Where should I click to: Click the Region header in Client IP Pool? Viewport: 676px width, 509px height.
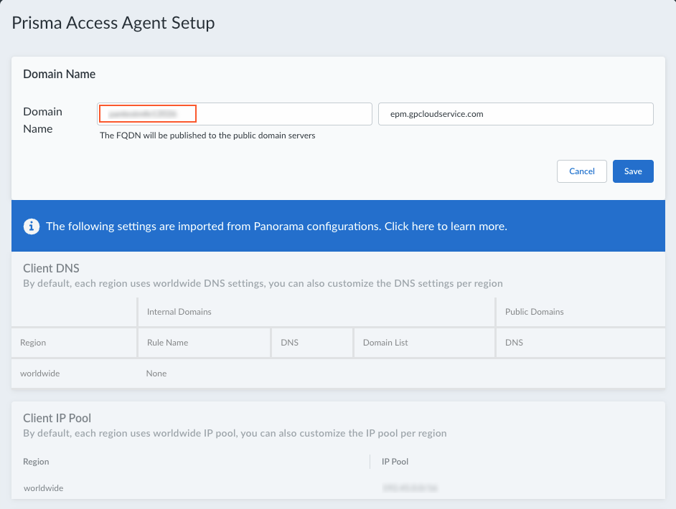[x=36, y=462]
